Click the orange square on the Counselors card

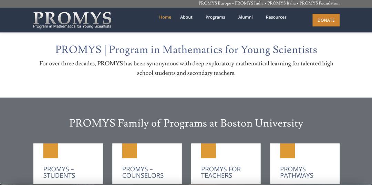tap(130, 151)
